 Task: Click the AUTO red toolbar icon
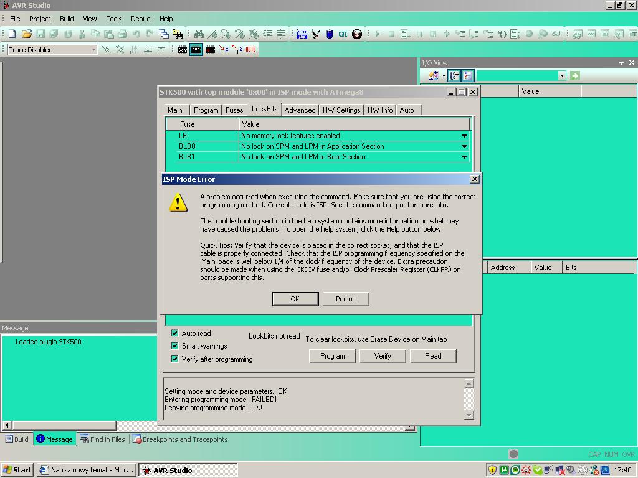250,50
